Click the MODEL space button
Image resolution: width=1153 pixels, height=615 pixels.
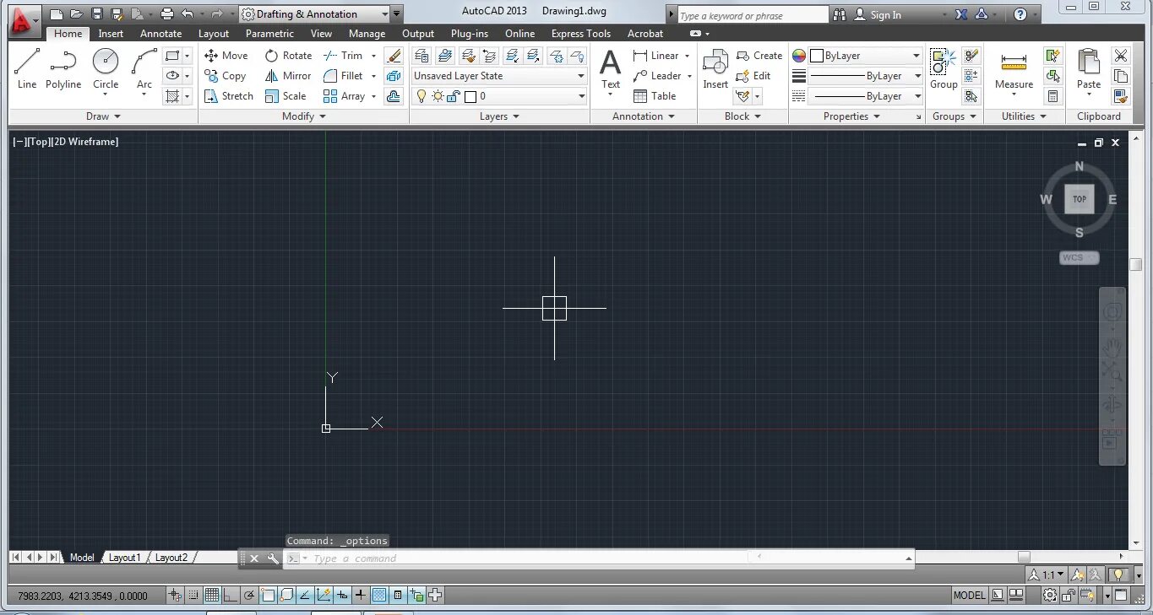[969, 596]
